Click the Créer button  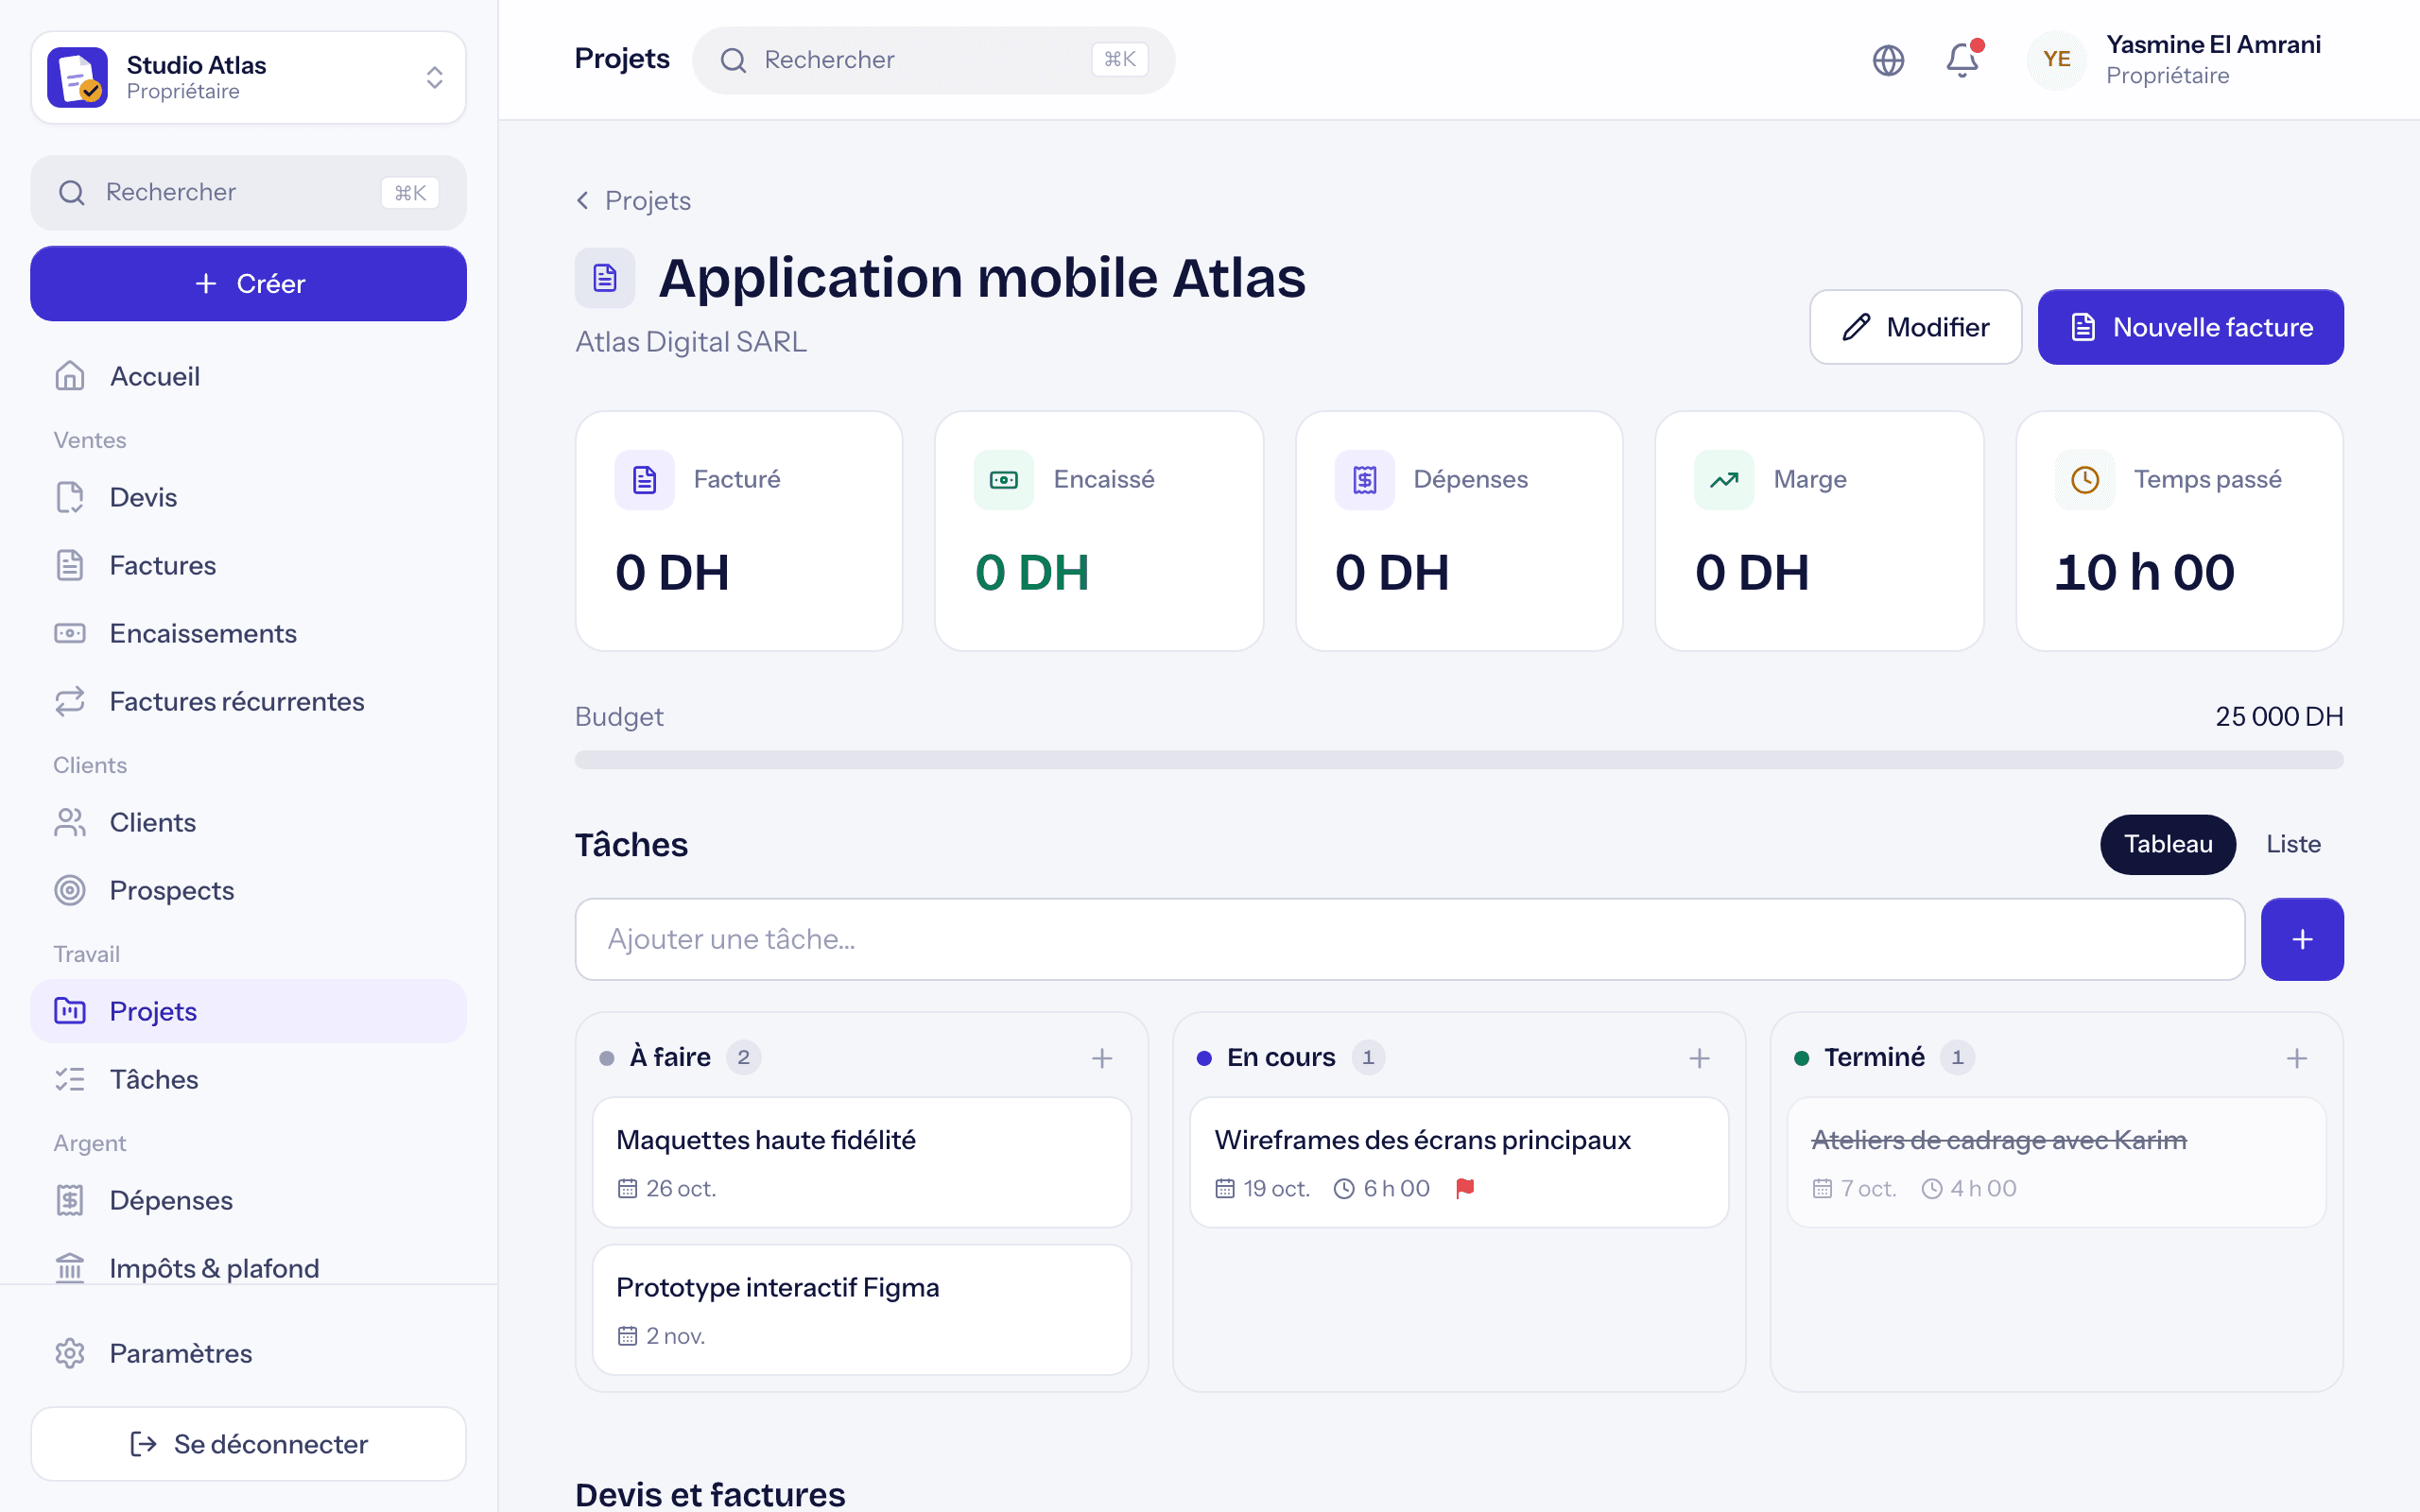pyautogui.click(x=248, y=283)
